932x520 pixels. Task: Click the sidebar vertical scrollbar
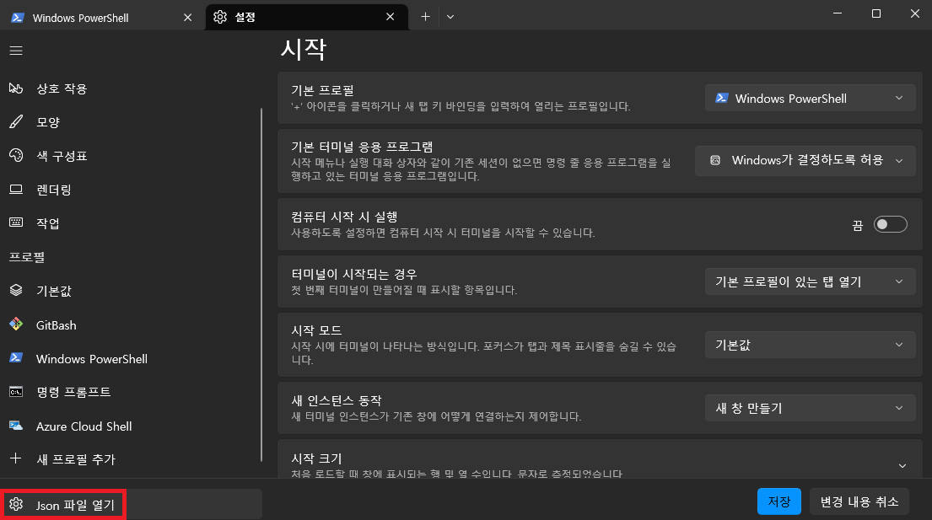point(261,284)
